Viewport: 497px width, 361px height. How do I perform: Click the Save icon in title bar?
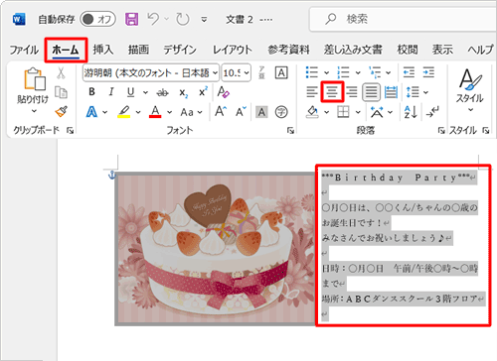[x=131, y=19]
